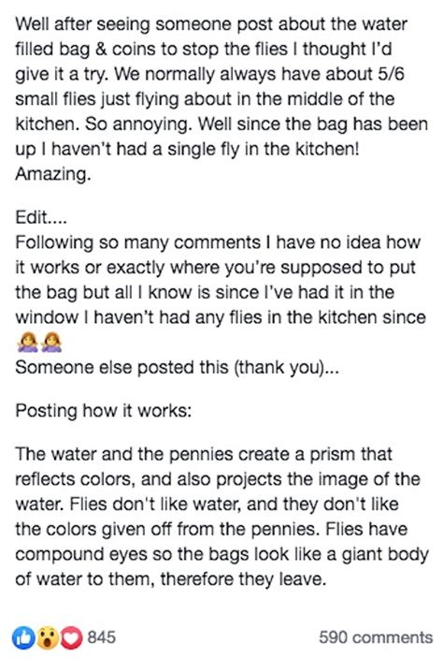Open the 590 comments link
Screen dimensions: 443x659
point(376,637)
